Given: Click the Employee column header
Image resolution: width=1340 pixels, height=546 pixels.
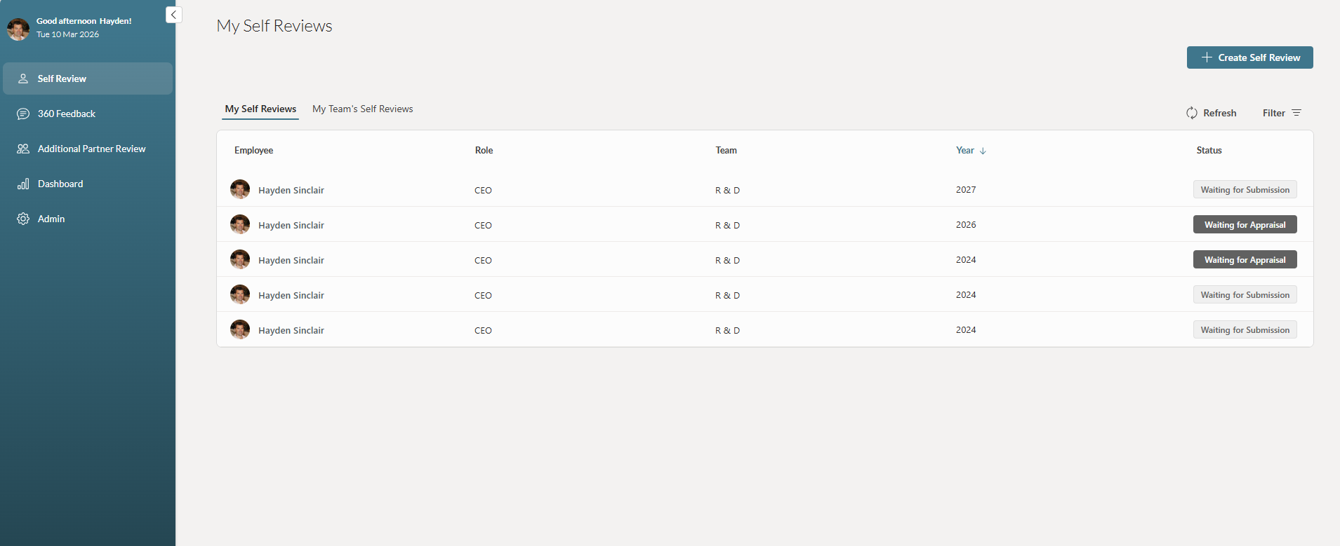Looking at the screenshot, I should pyautogui.click(x=253, y=151).
